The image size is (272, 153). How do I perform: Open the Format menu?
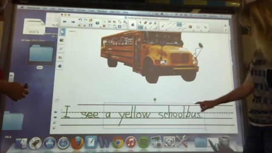81,10
